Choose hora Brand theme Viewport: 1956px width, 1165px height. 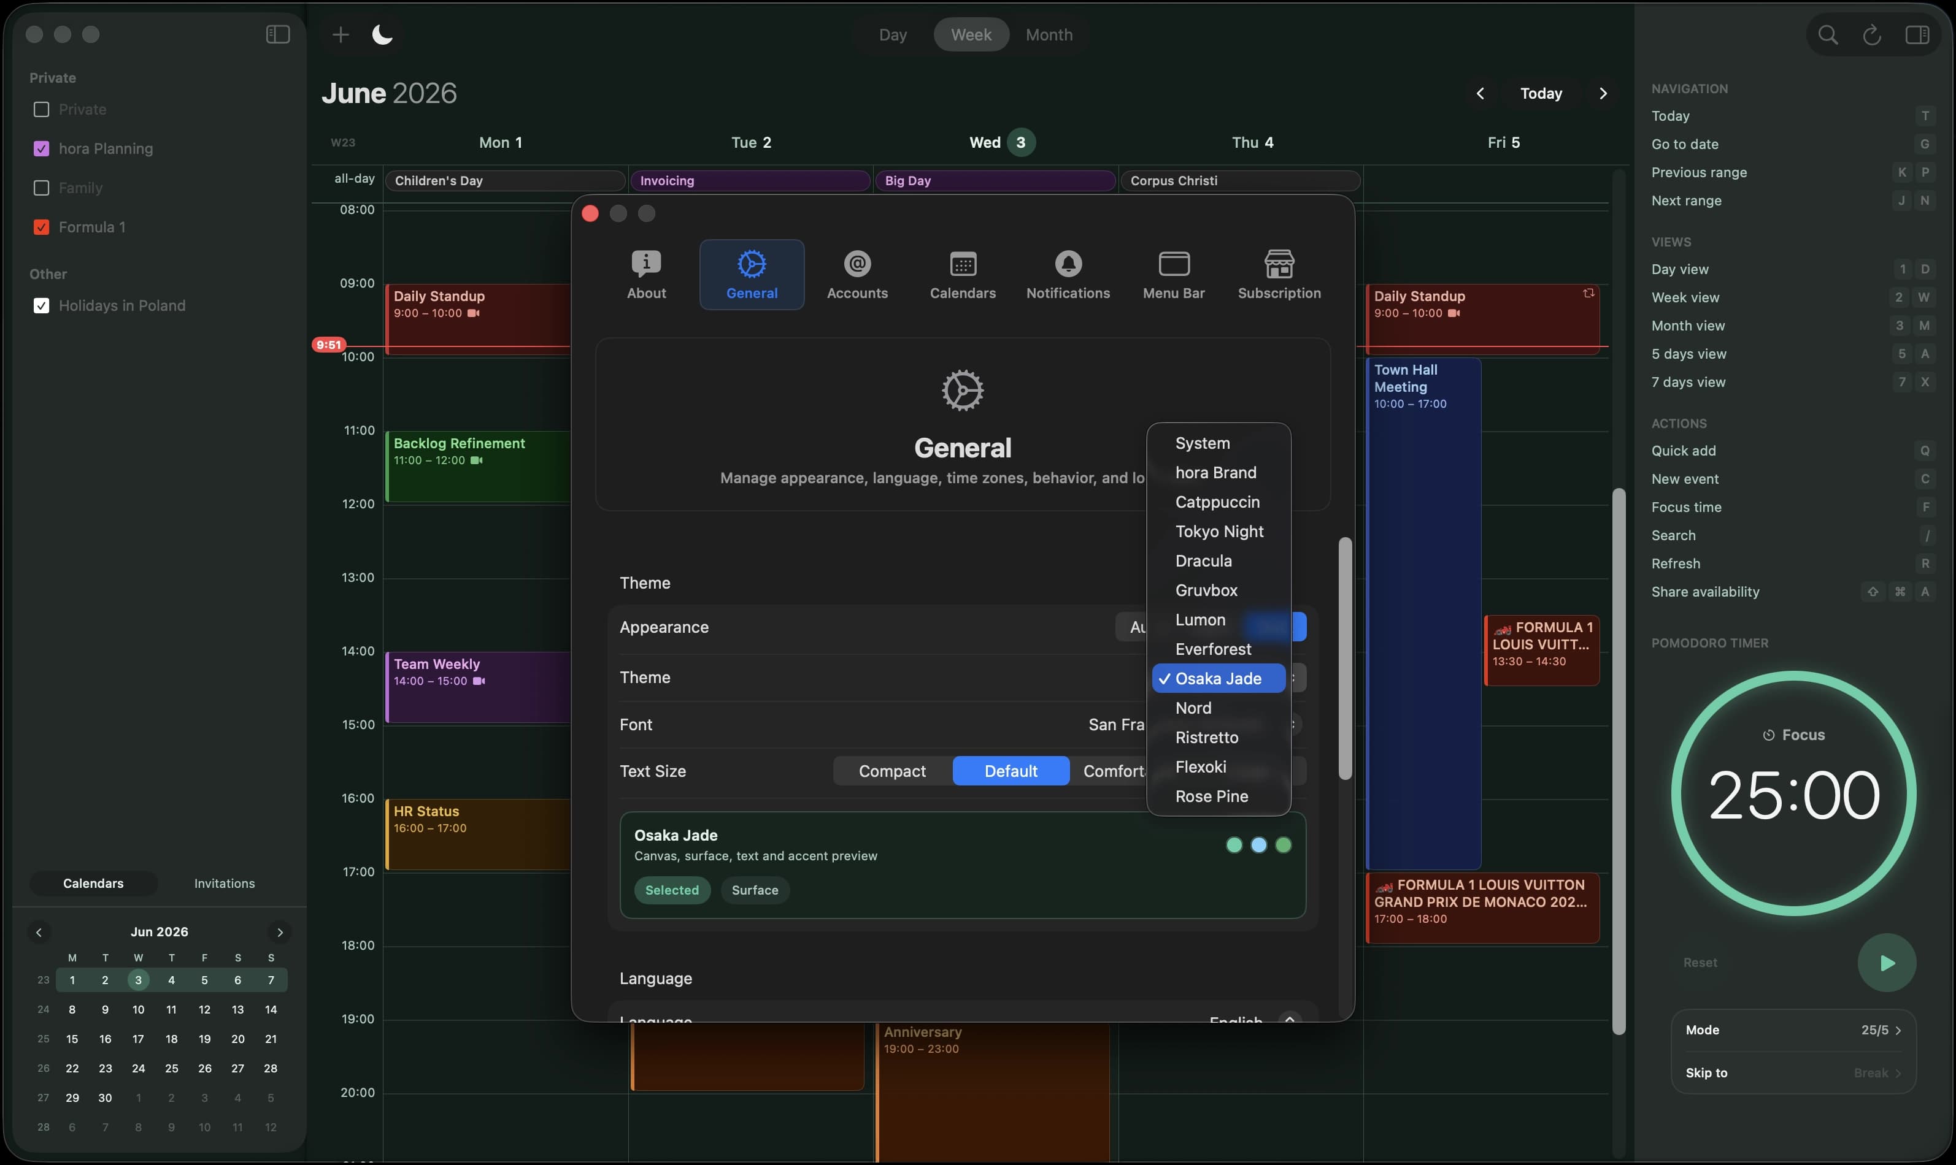pos(1219,473)
